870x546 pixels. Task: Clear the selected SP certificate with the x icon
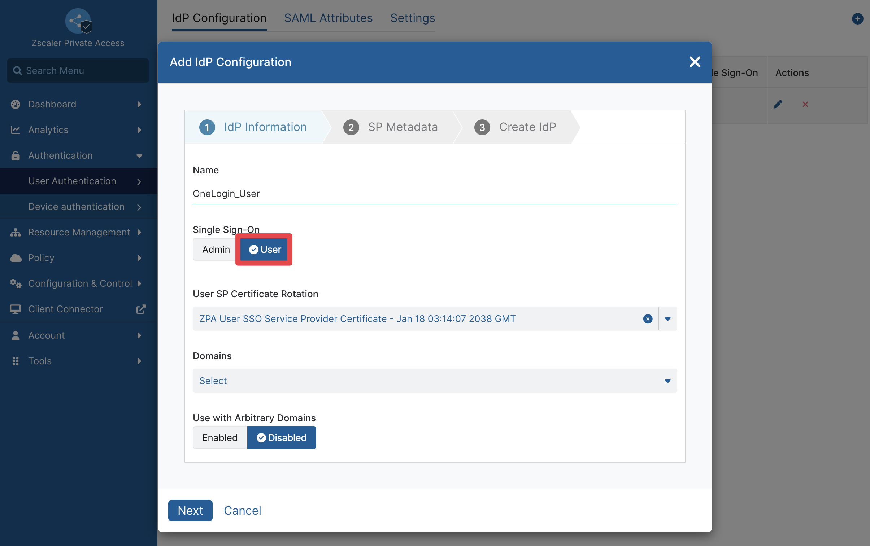coord(647,319)
